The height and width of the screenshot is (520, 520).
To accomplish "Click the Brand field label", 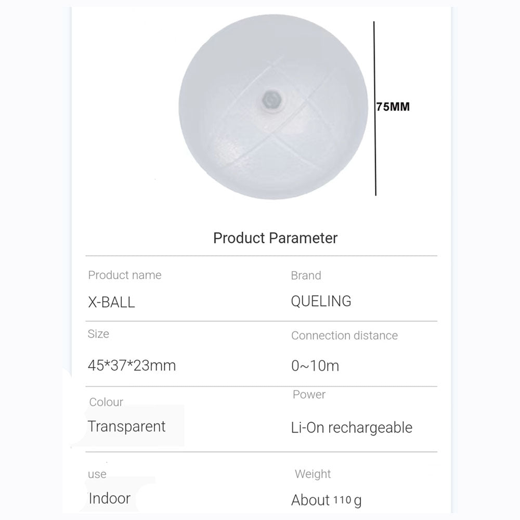I will [x=306, y=276].
